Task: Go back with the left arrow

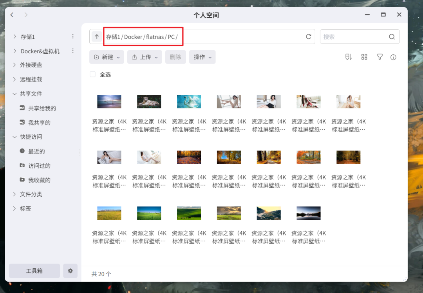Action: 12,15
